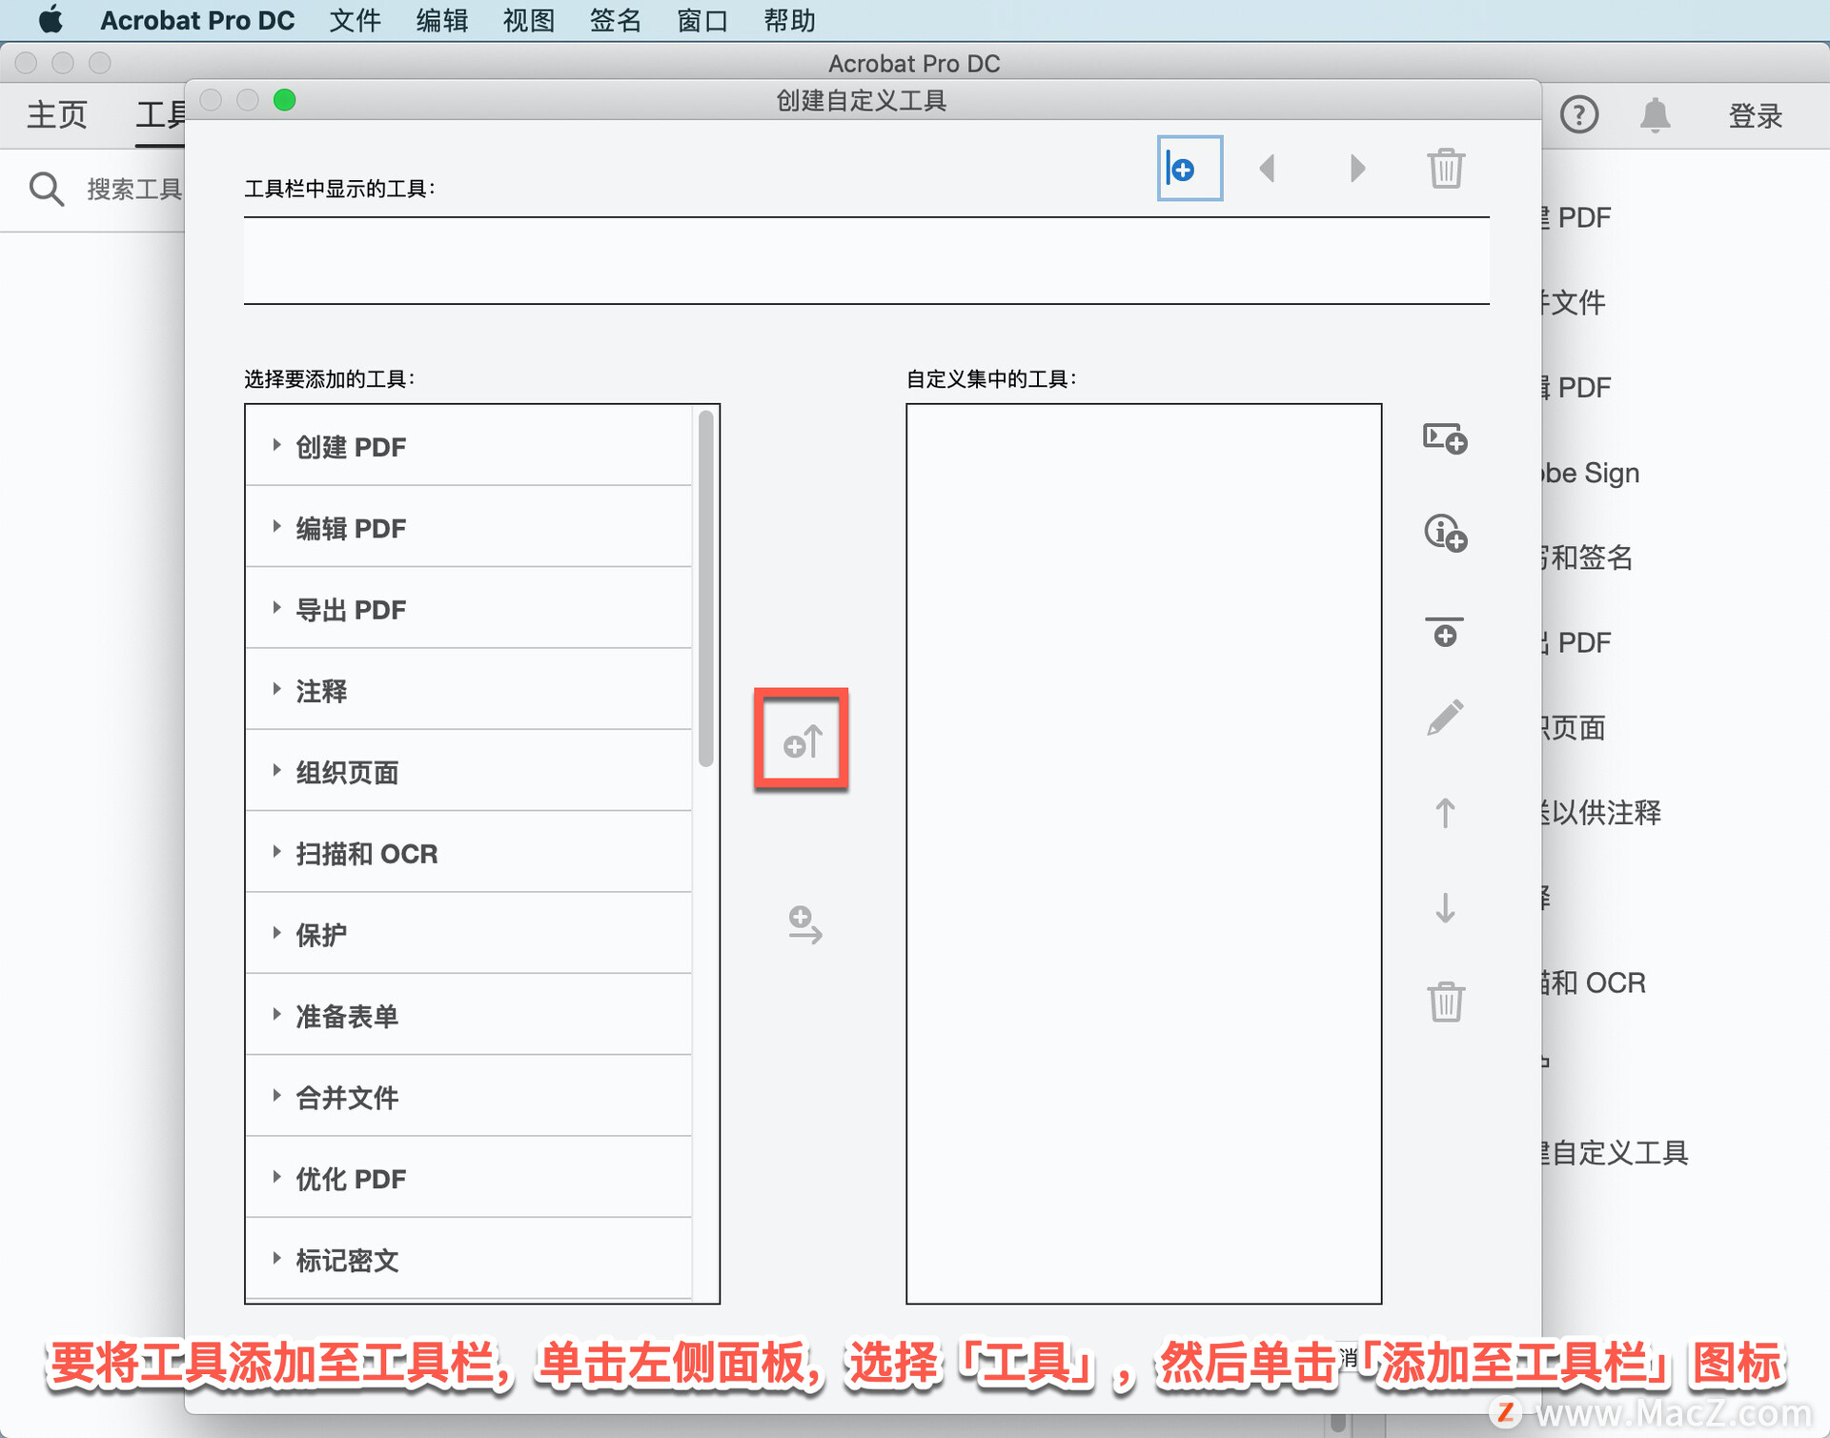Move custom set item down with down arrow
The height and width of the screenshot is (1438, 1830).
click(x=1445, y=908)
